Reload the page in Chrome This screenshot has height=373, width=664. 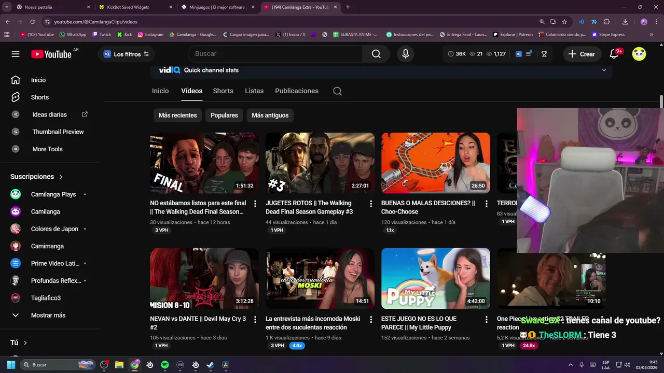32,22
